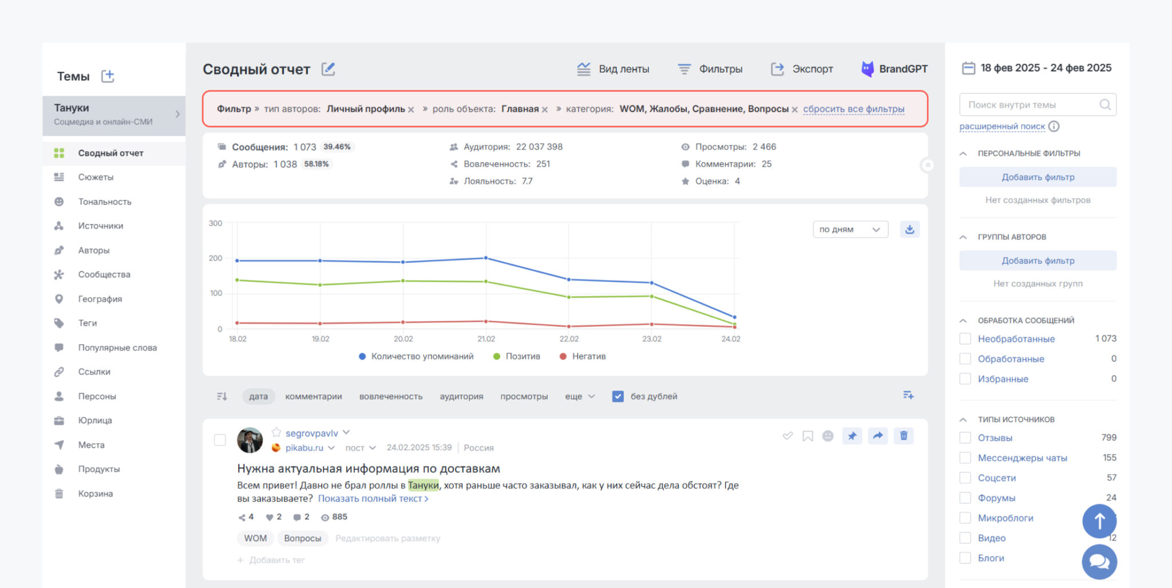Sort posts by аудитория
The height and width of the screenshot is (588, 1172).
coord(461,396)
